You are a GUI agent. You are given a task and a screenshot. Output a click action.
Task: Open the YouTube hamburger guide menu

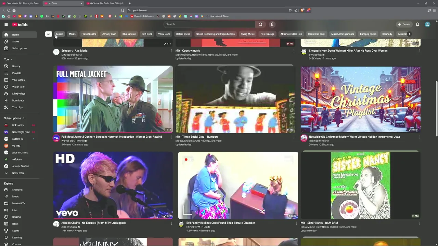point(6,25)
